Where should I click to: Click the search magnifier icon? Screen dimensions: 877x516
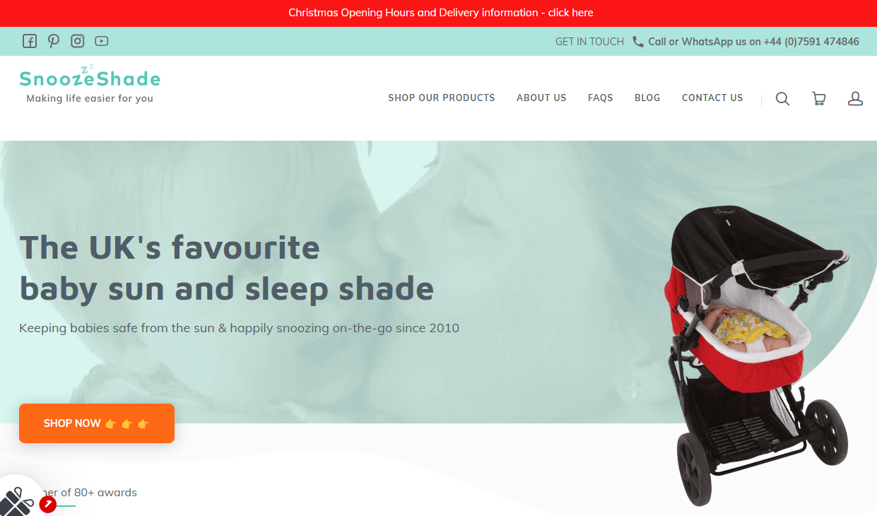(x=782, y=98)
